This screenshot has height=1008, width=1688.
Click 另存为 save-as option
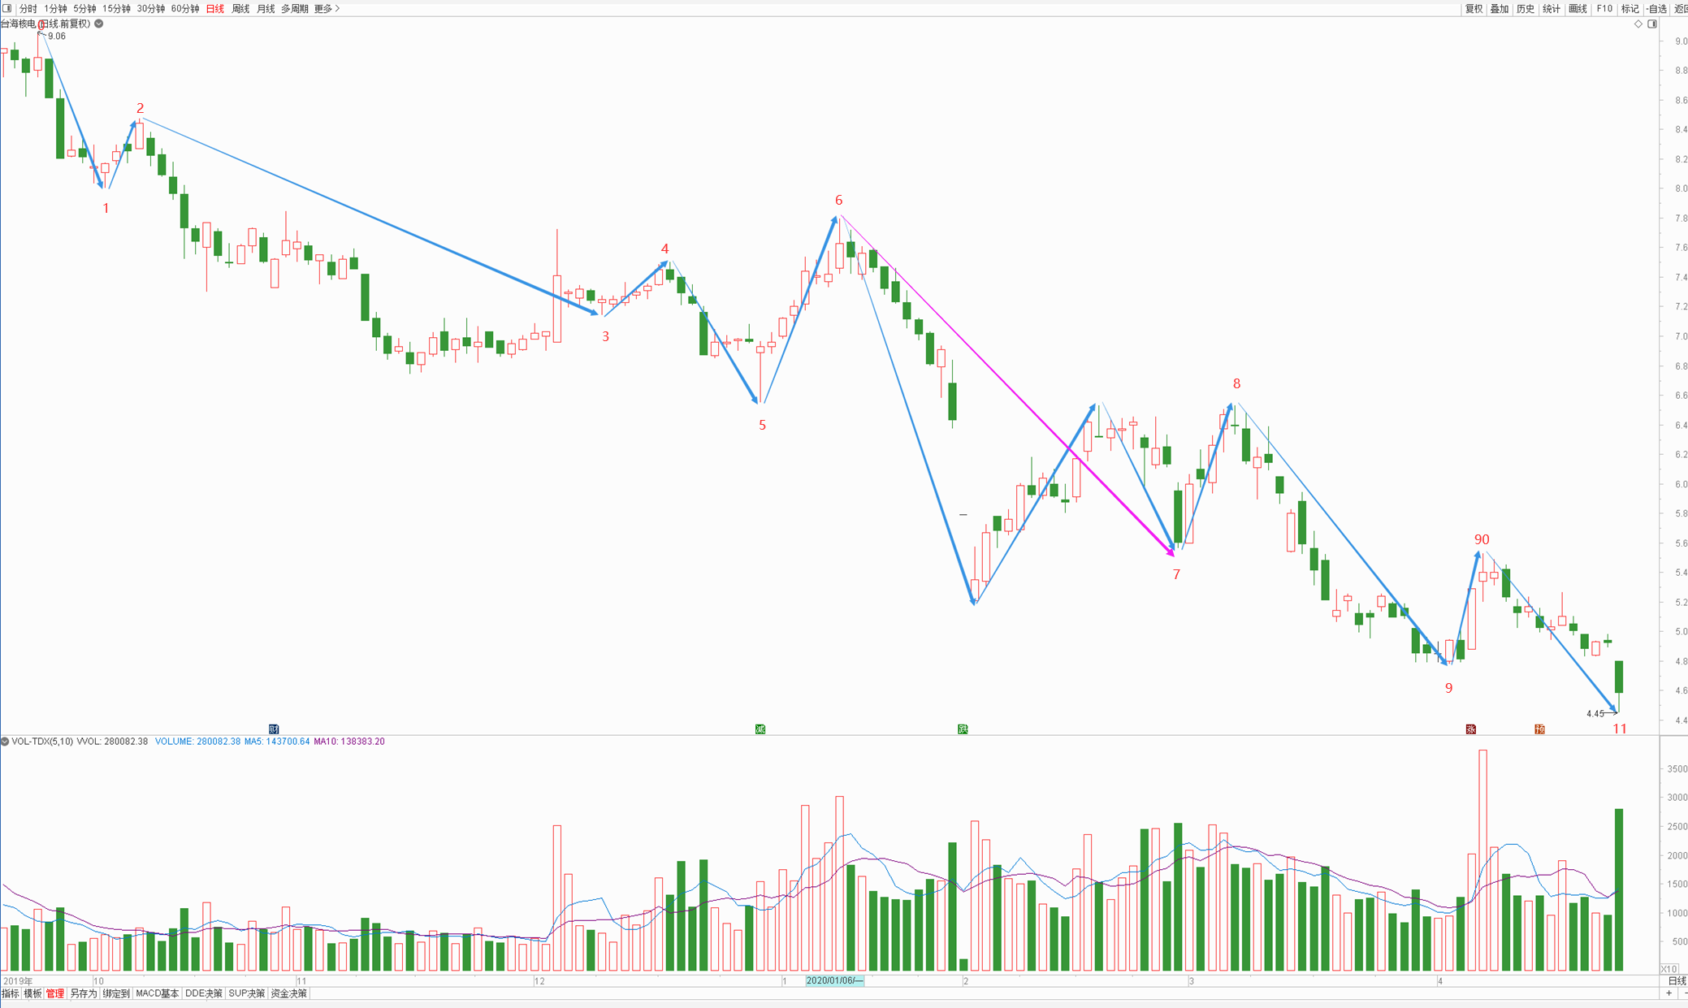pos(83,993)
